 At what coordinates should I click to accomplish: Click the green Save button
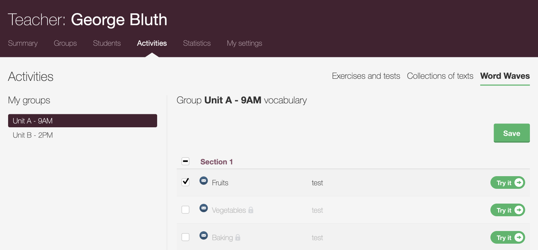(x=512, y=133)
